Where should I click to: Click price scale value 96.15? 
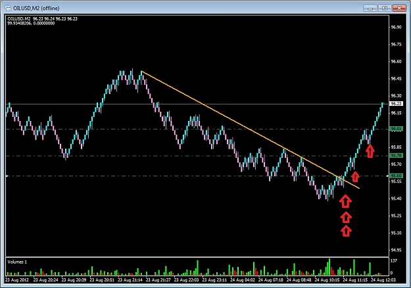[396, 113]
